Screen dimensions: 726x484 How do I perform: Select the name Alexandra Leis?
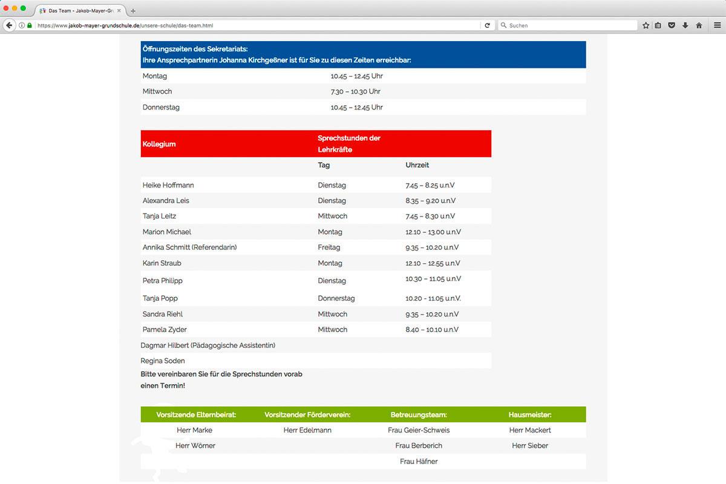point(166,200)
